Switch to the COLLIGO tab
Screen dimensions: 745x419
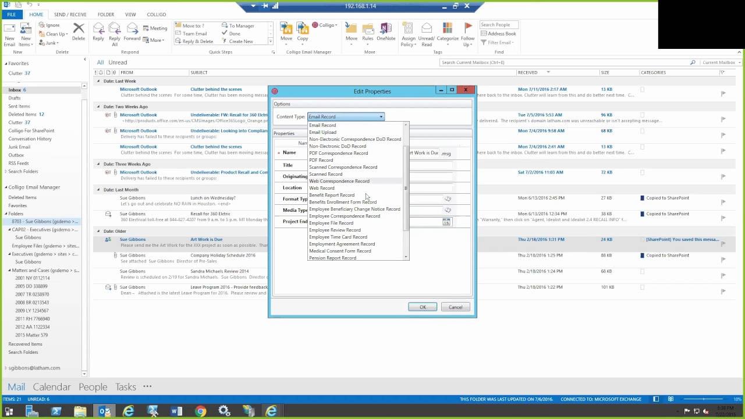tap(157, 15)
